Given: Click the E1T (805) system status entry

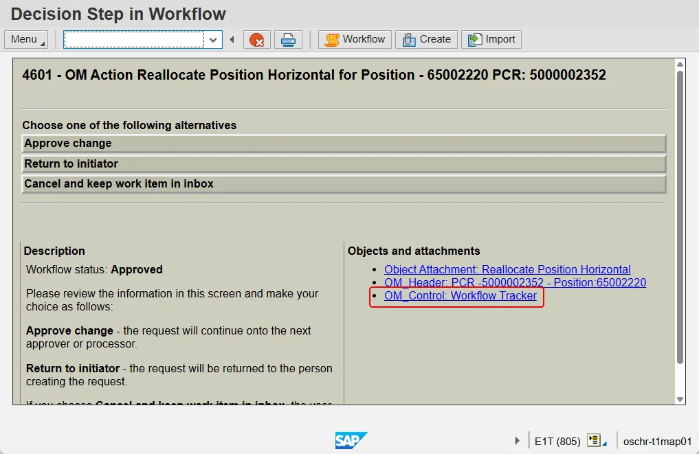Looking at the screenshot, I should [x=557, y=442].
